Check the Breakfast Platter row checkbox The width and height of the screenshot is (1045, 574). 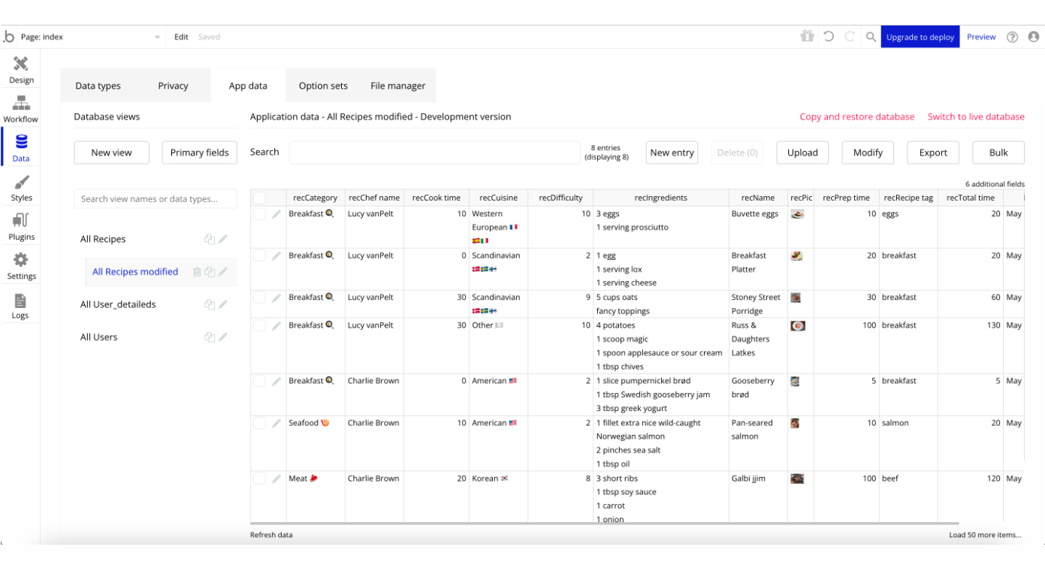tap(259, 256)
